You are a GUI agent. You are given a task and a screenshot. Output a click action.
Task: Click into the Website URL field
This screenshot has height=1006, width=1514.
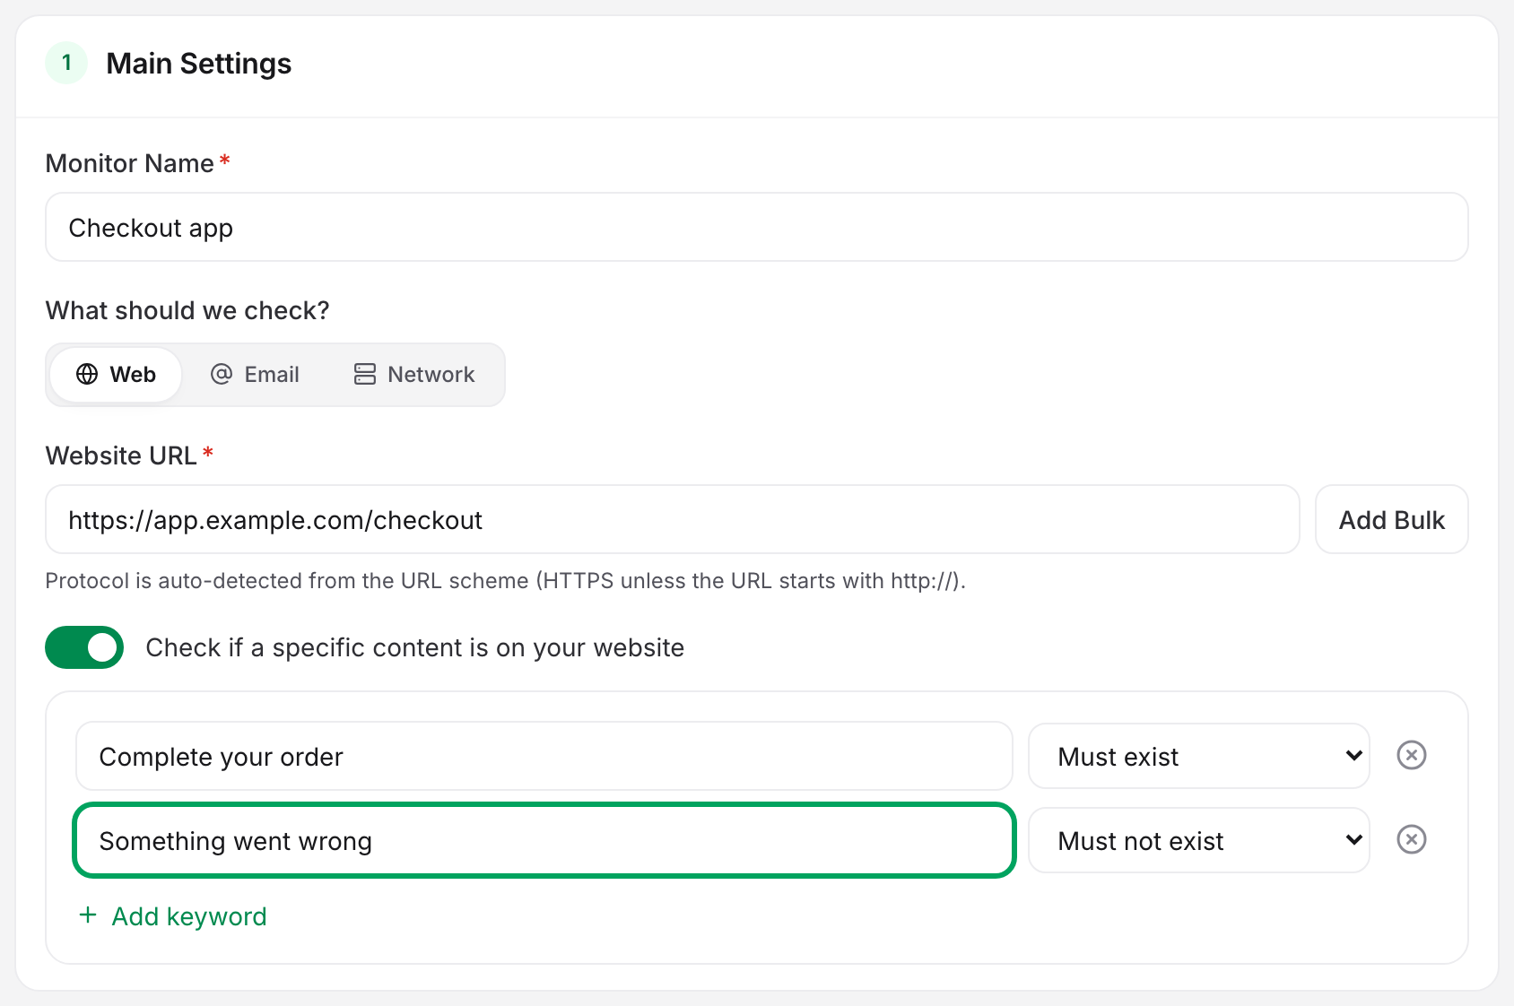click(x=673, y=520)
